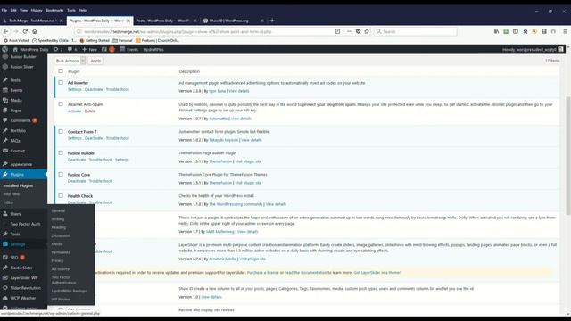Check the Fusion Builder plugin checkbox

click(x=61, y=152)
